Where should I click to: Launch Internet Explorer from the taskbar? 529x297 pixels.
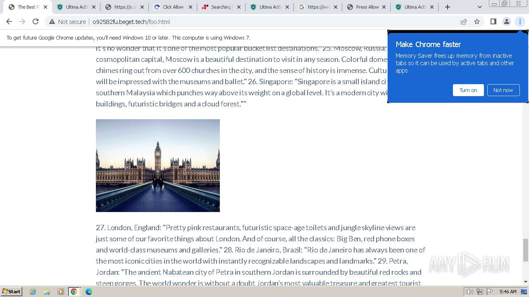point(33,292)
